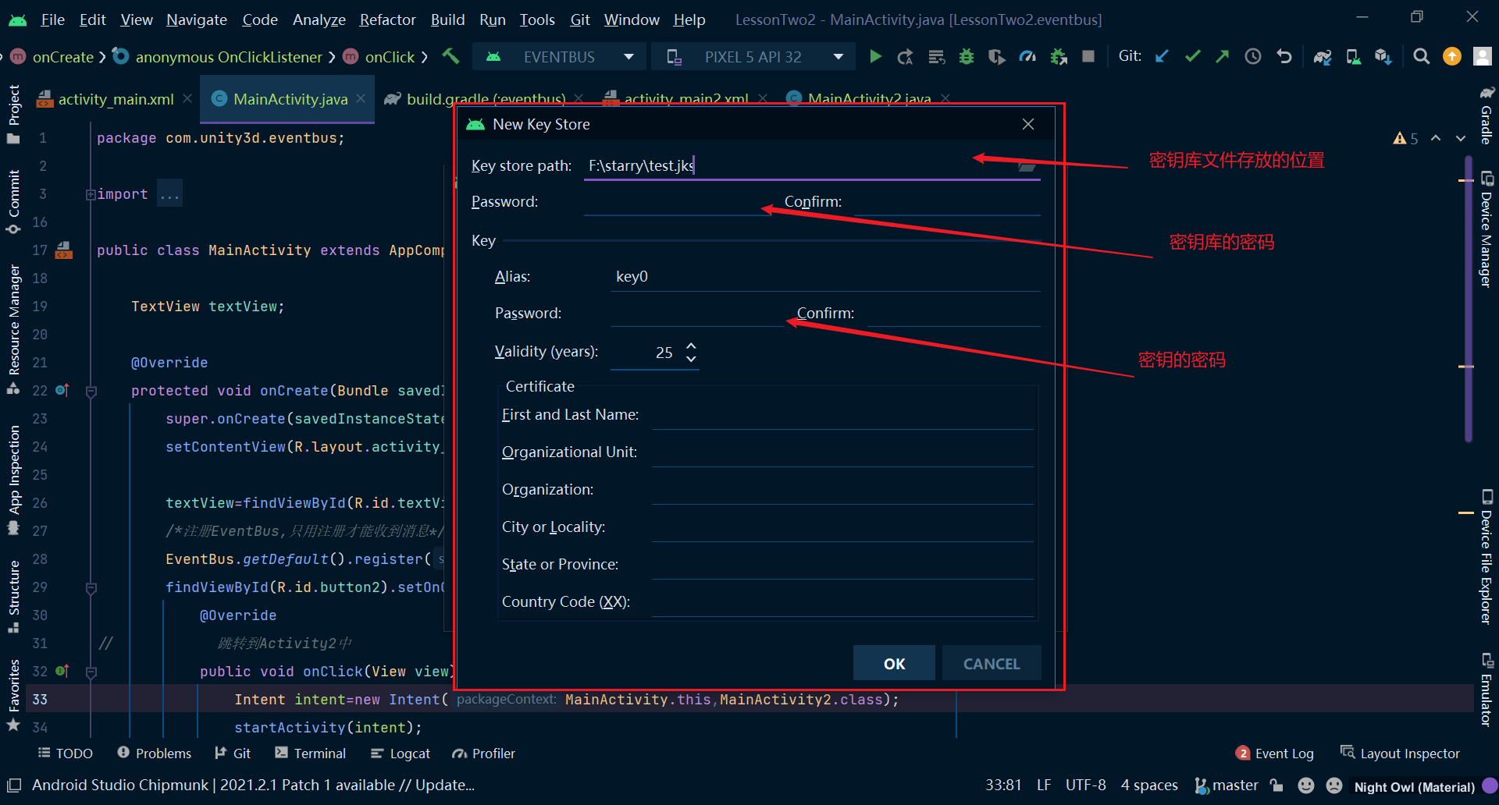Click the Country Code (XX) field
Viewport: 1499px width, 805px height.
[x=842, y=602]
